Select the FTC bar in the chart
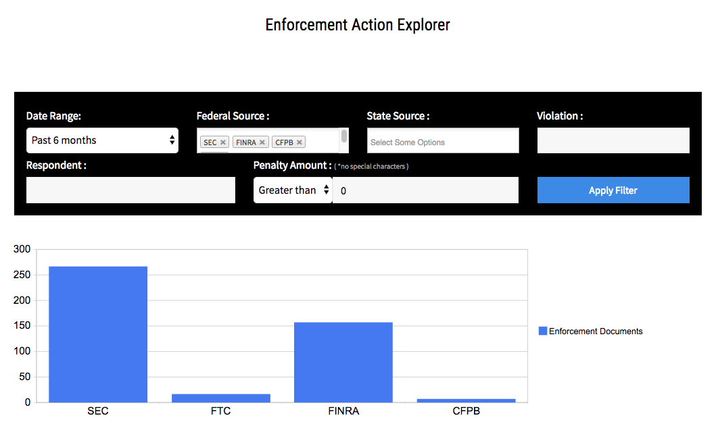This screenshot has width=718, height=422. [221, 398]
